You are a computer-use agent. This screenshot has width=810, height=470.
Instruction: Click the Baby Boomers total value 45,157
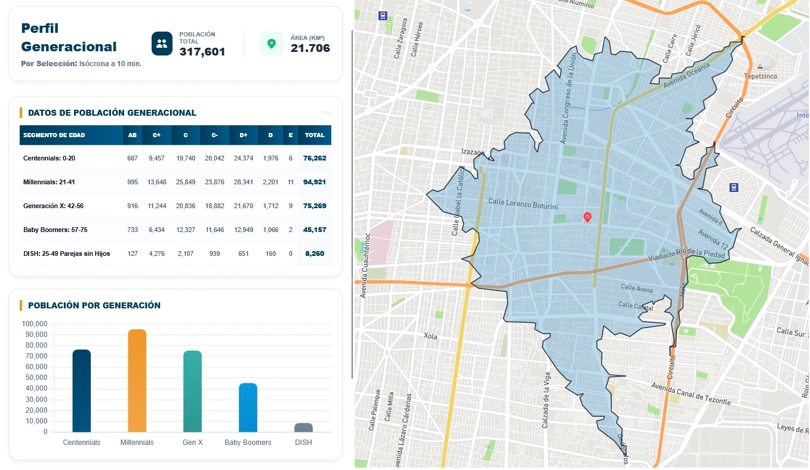(x=315, y=230)
